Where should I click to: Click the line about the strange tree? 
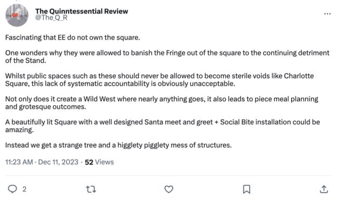(119, 145)
